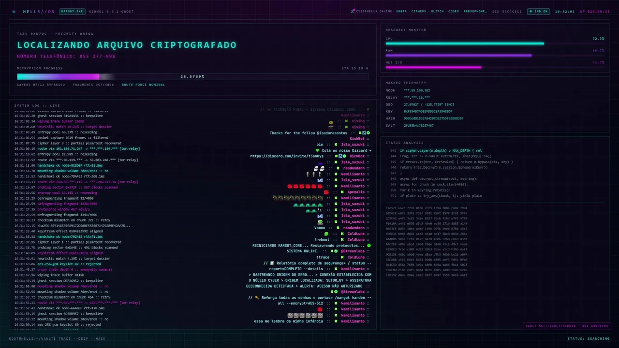Click Kick badge before 'essa me lembra' sender

(336, 321)
